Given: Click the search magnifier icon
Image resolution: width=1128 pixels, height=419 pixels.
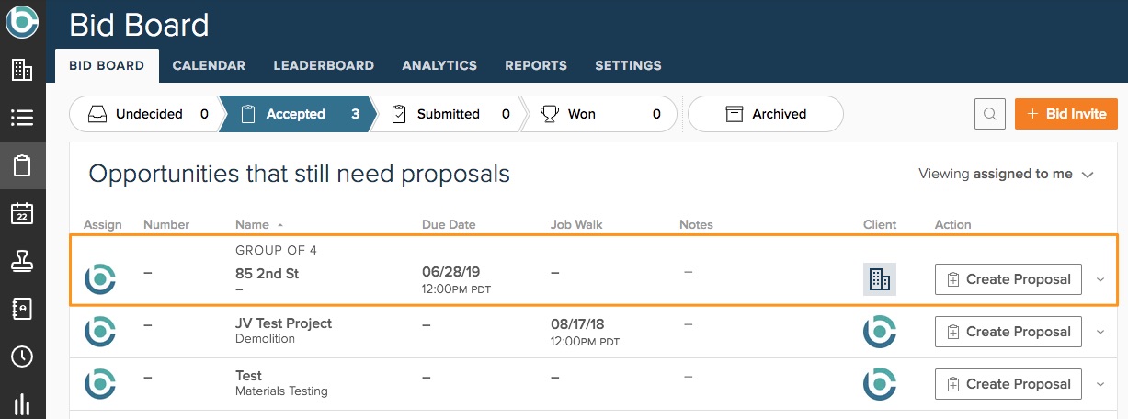Looking at the screenshot, I should (x=989, y=114).
